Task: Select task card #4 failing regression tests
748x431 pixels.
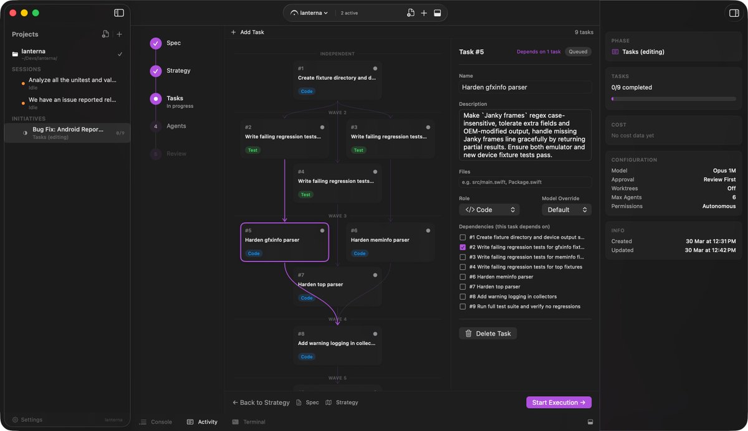Action: point(337,184)
